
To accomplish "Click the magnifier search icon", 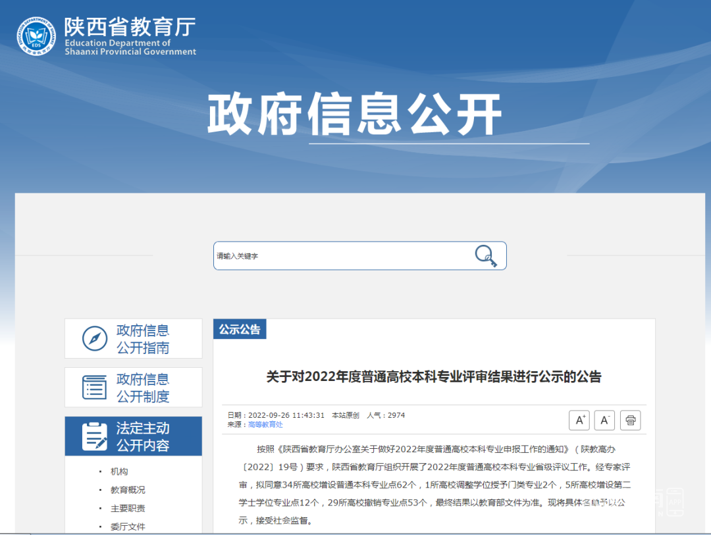I will 486,255.
